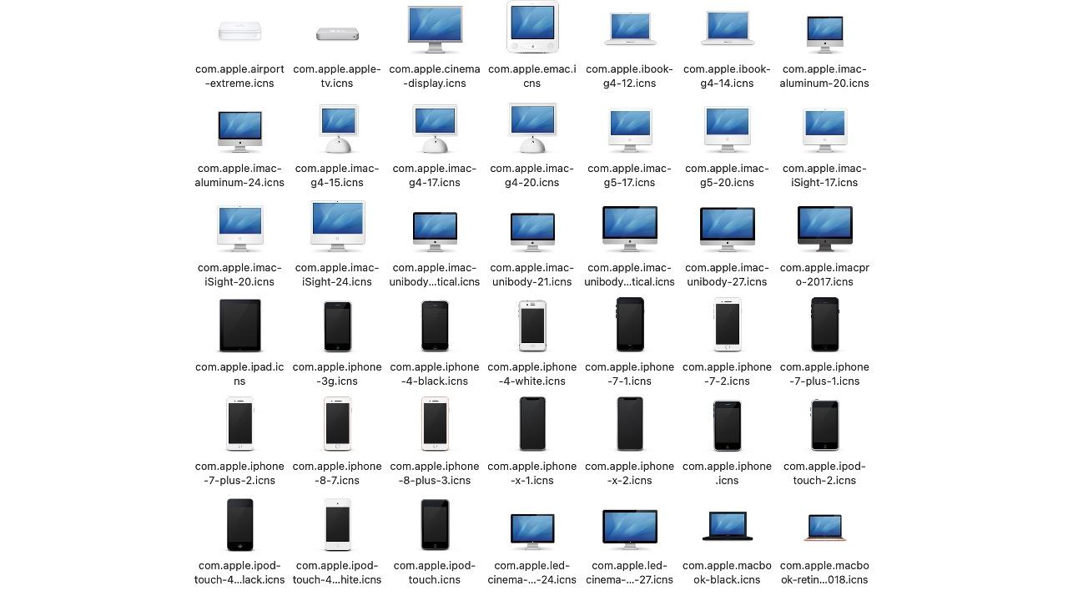Screen dimensions: 1068x601
Task: Select the white iPhone 4 icon
Action: [532, 326]
